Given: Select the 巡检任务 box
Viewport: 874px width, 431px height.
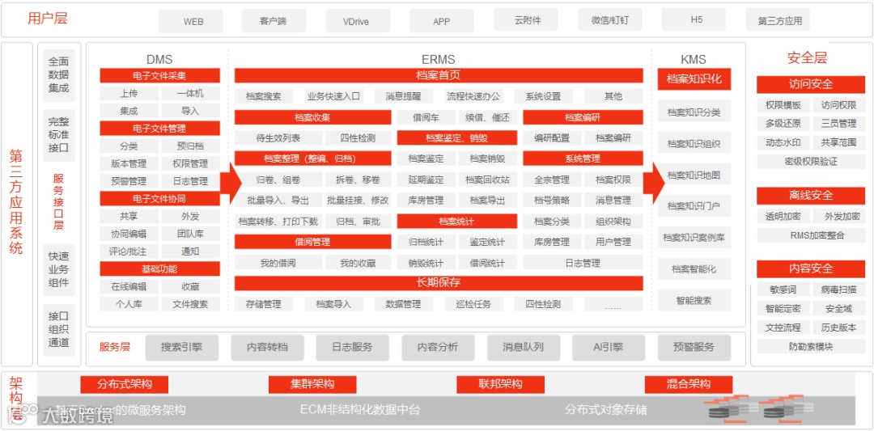Looking at the screenshot, I should pyautogui.click(x=473, y=304).
